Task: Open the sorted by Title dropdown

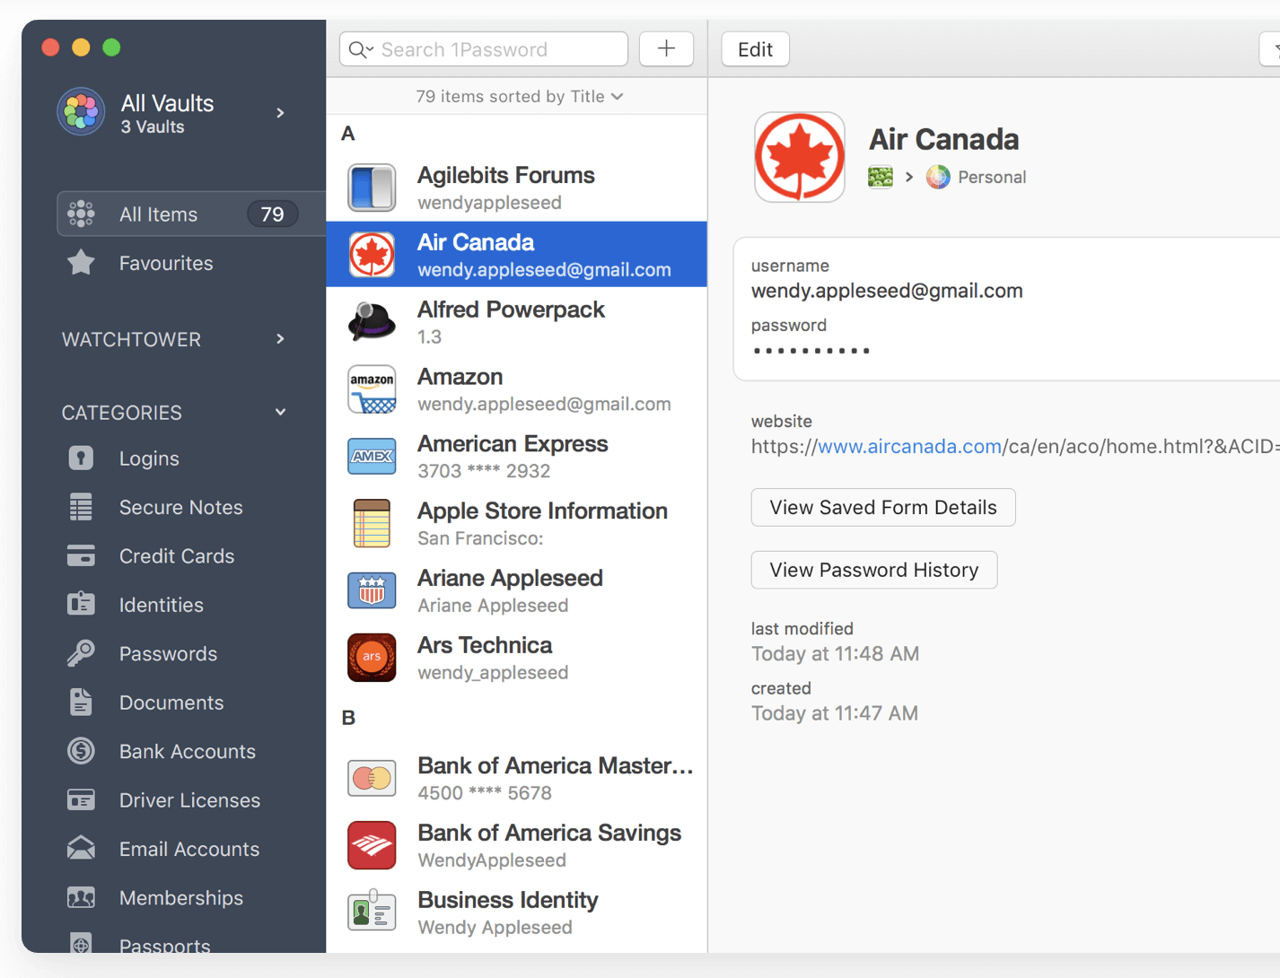Action: (x=519, y=96)
